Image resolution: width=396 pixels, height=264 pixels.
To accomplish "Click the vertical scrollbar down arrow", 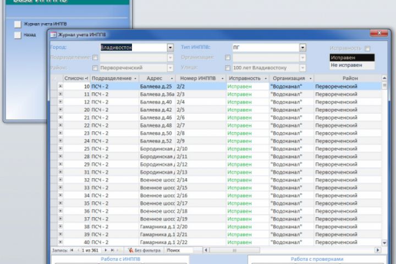I will point(384,243).
